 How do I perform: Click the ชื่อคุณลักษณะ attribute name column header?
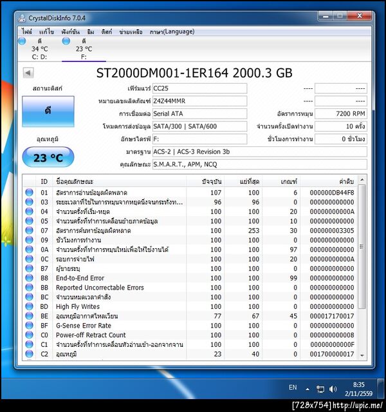point(119,181)
